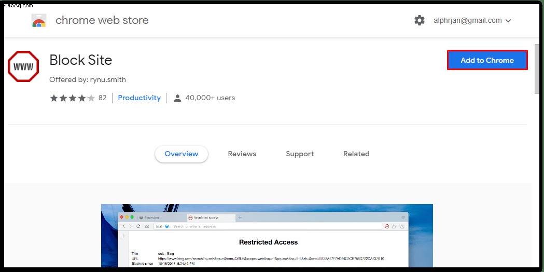Image resolution: width=544 pixels, height=272 pixels.
Task: Click the users person icon
Action: 177,98
